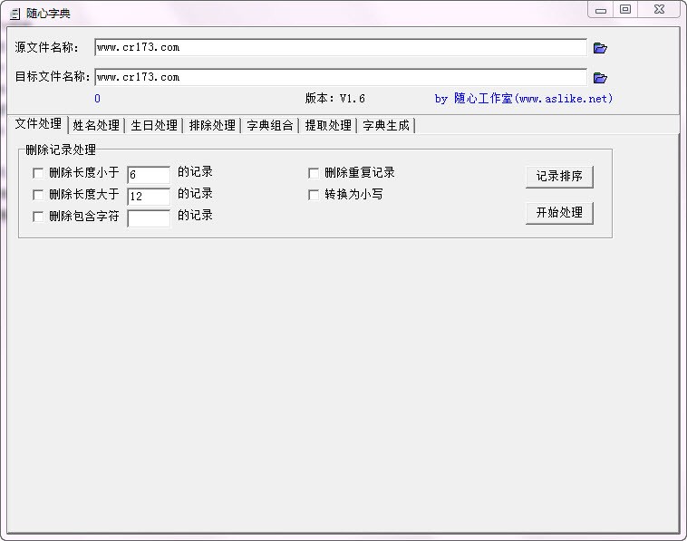The width and height of the screenshot is (687, 541).
Task: Select the 字典组合 tab
Action: pos(270,125)
